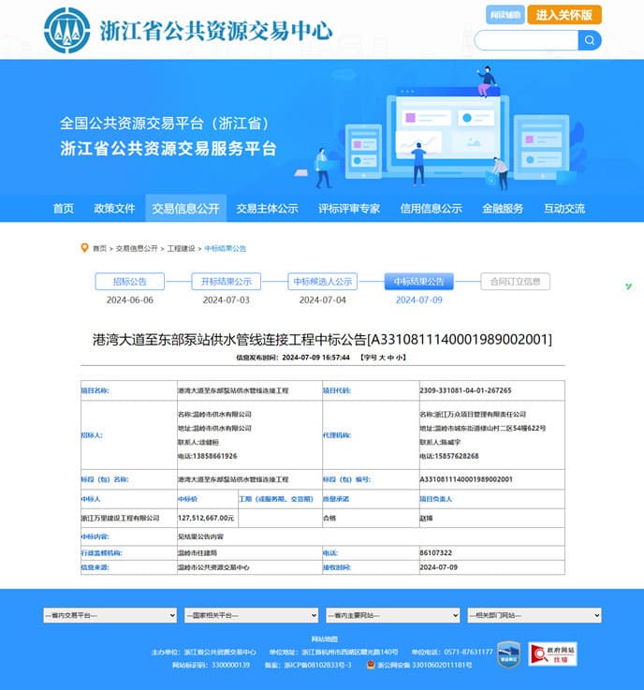Click 工程建设 breadcrumb link
Image resolution: width=644 pixels, height=690 pixels.
point(182,248)
